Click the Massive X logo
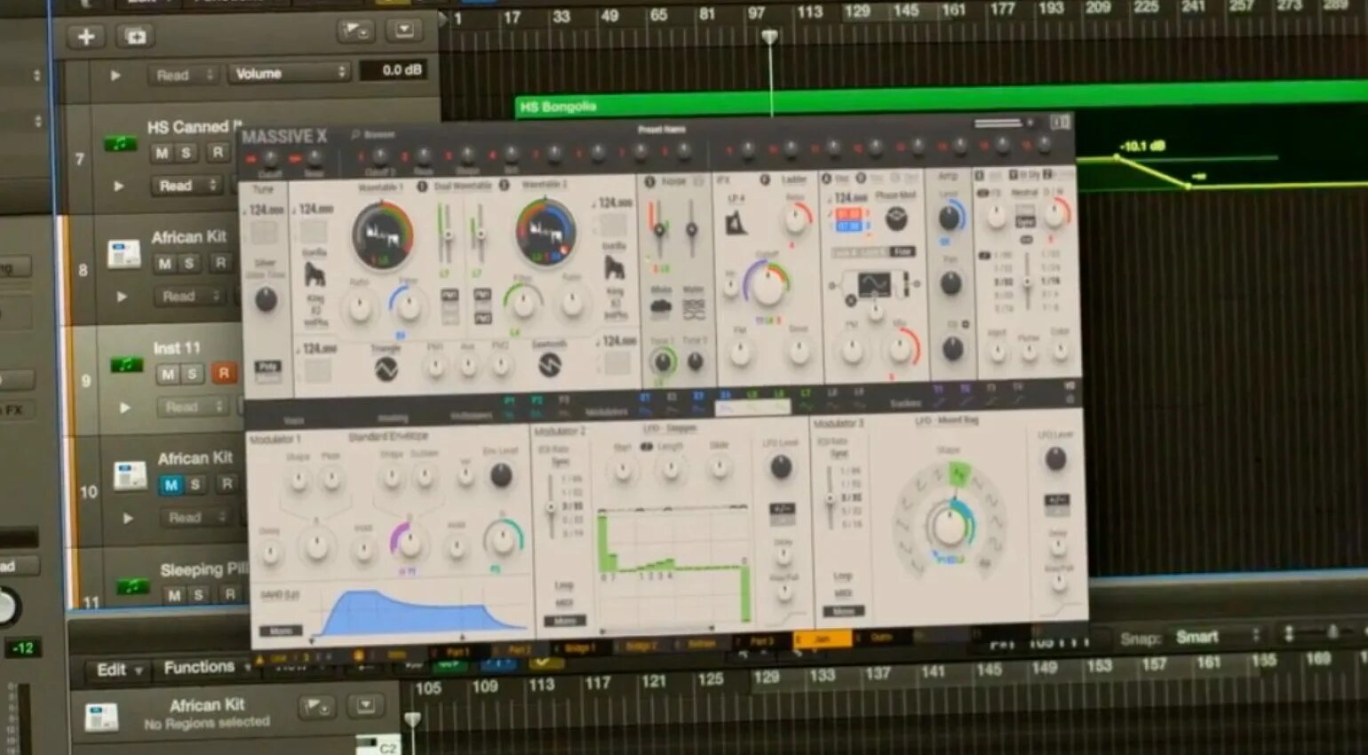 tap(284, 137)
